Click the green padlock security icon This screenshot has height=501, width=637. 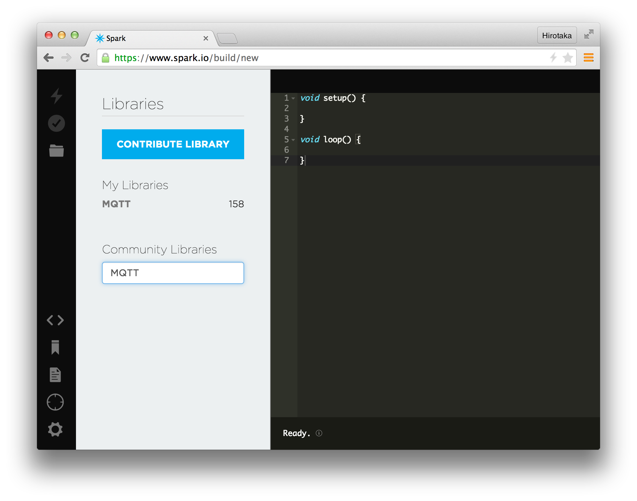point(106,58)
